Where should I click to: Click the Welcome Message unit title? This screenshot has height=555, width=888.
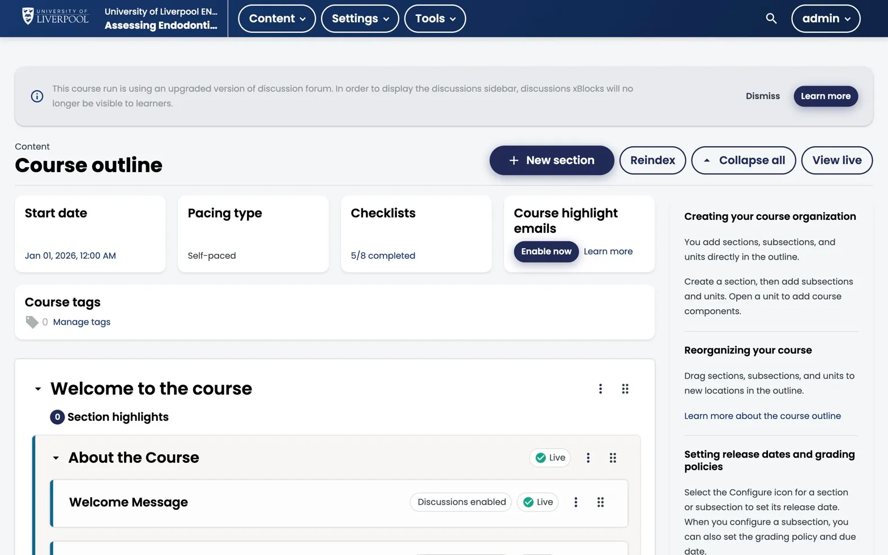point(129,502)
